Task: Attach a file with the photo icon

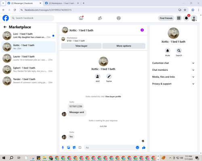Action: click(69, 148)
